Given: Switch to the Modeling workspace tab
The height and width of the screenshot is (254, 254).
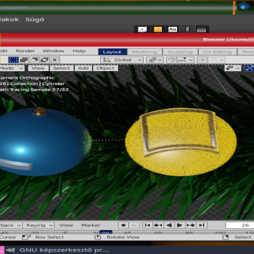Looking at the screenshot, I should (145, 52).
